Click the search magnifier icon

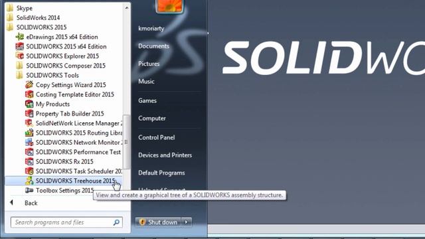coord(116,222)
